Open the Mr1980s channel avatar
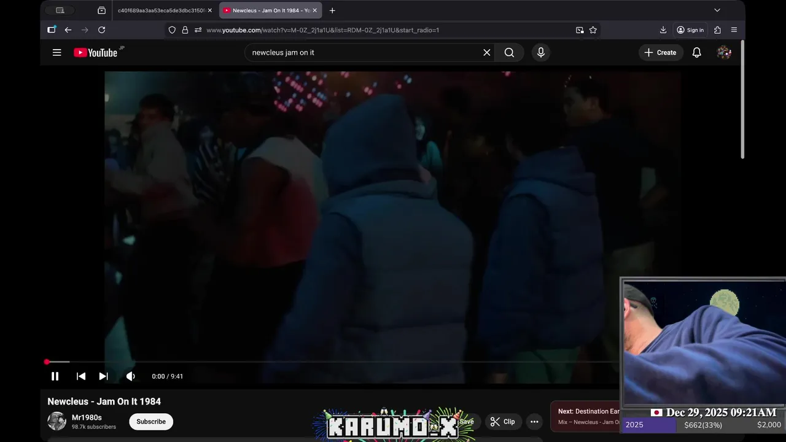The height and width of the screenshot is (442, 786). pos(56,421)
